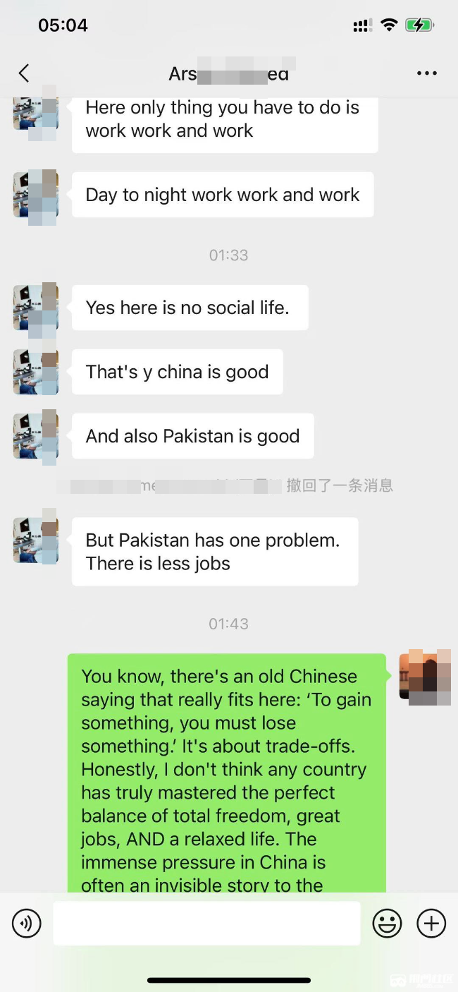This screenshot has height=992, width=458.
Task: Switch to voice input mode icon
Action: click(x=27, y=923)
